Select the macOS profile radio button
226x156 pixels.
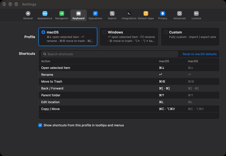(43, 32)
